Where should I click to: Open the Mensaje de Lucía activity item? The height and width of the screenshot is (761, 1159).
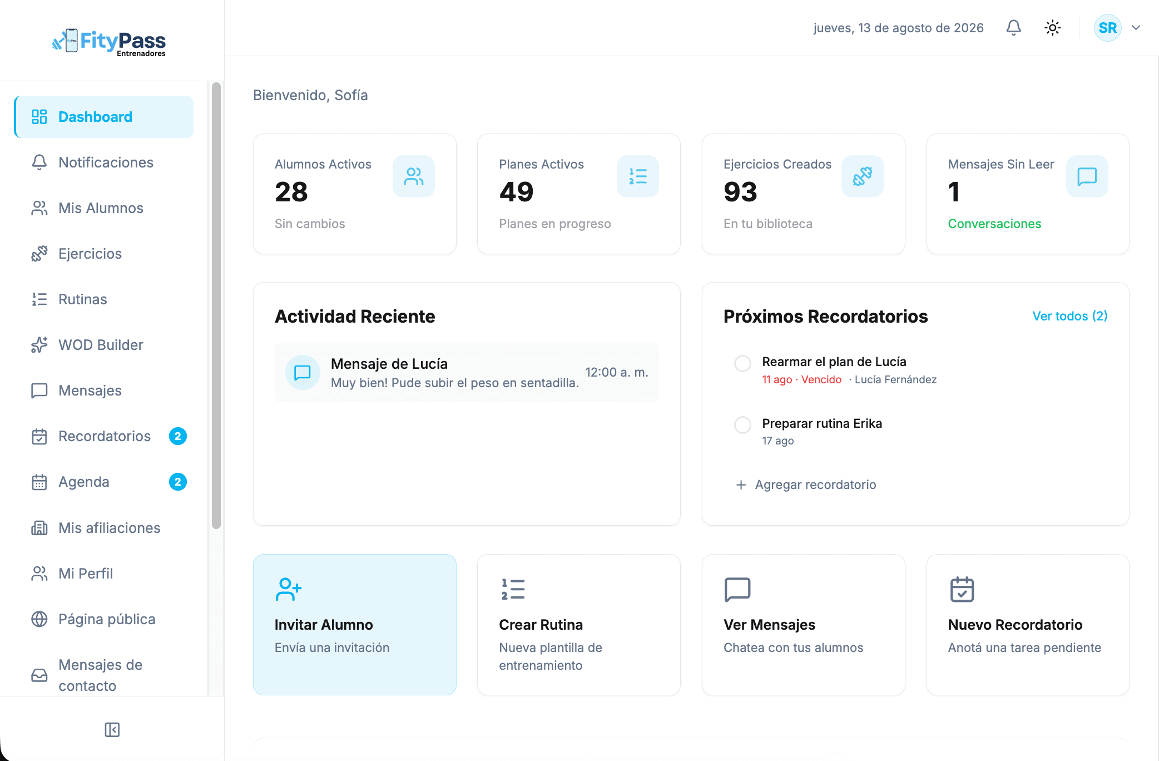click(467, 373)
